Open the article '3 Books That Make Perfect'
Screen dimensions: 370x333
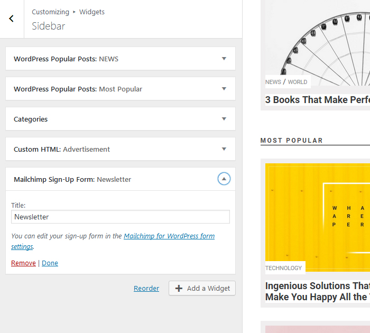(317, 100)
